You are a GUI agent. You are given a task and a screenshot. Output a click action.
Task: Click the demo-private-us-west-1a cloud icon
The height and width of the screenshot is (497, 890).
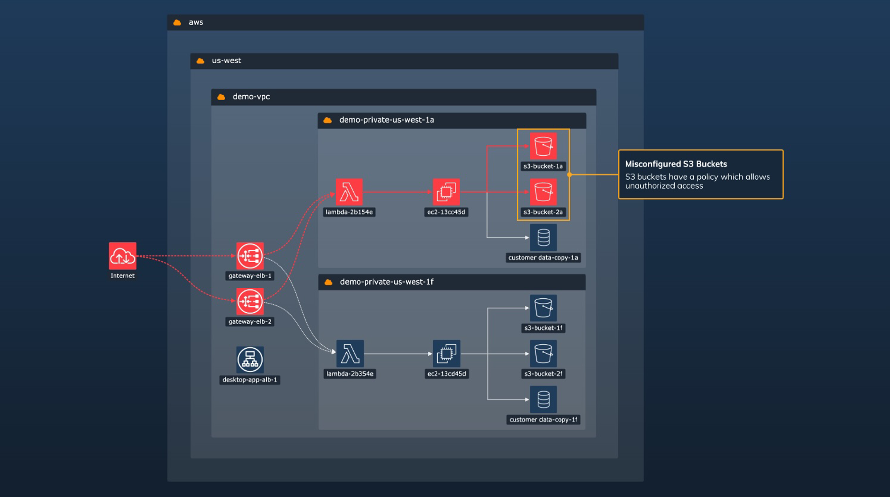coord(328,120)
